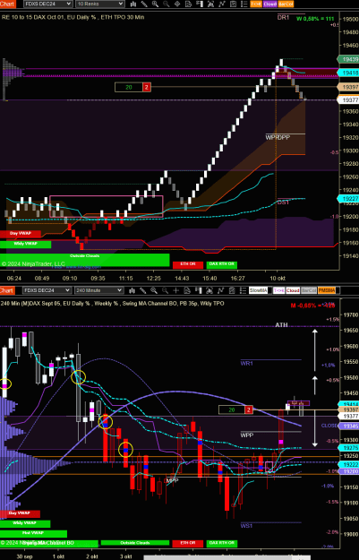The height and width of the screenshot is (560, 359).
Task: Click the red ETH OR button on top chart
Action: [x=188, y=264]
